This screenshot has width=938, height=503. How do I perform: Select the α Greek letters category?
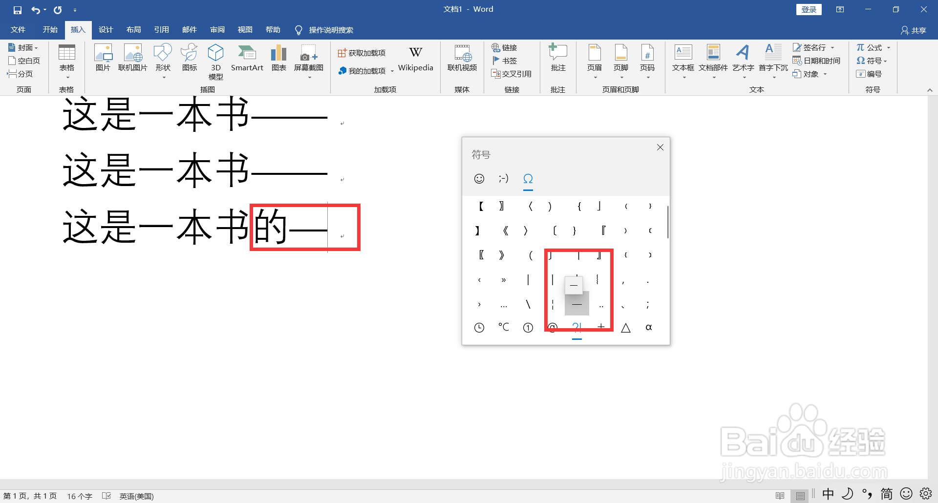649,327
